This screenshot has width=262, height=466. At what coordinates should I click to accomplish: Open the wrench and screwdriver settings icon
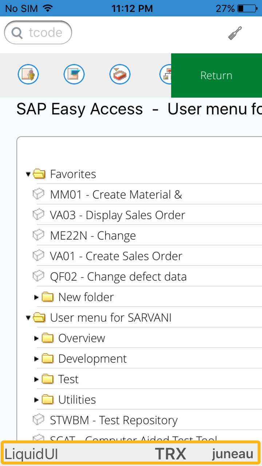(x=235, y=33)
